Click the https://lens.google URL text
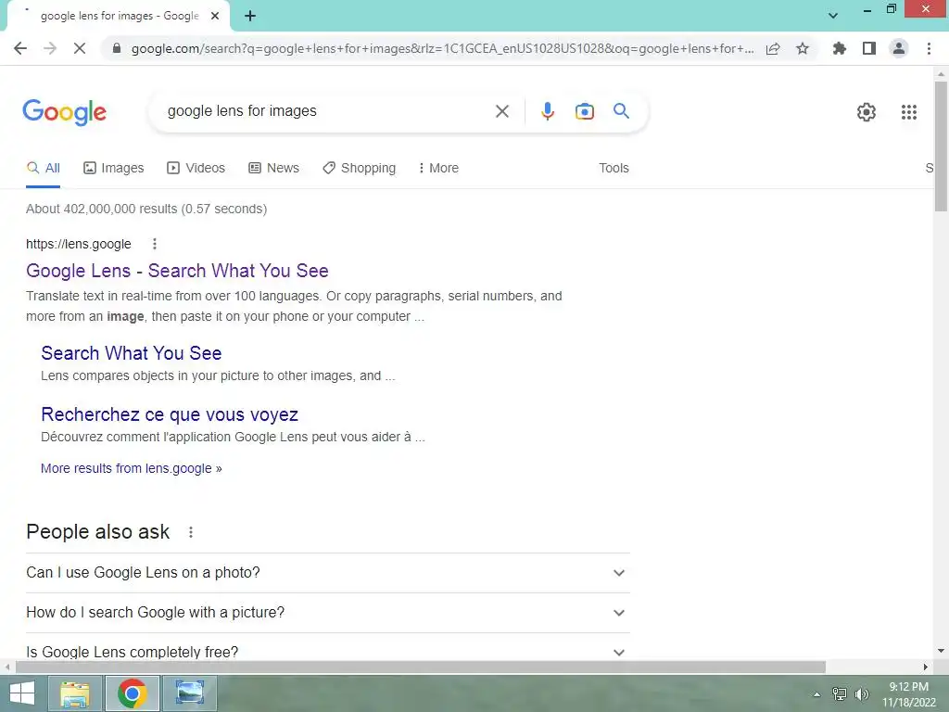Image resolution: width=949 pixels, height=712 pixels. click(79, 244)
